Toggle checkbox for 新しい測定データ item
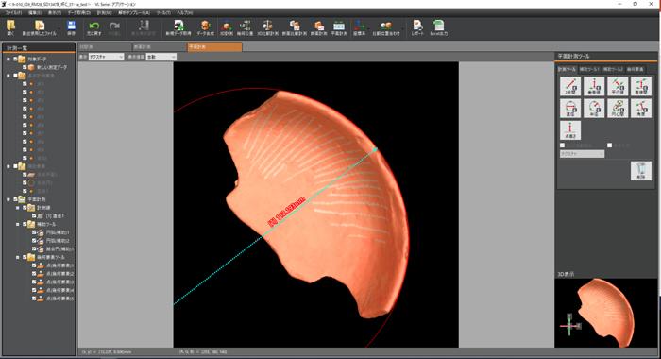Viewport: 661px width, 359px height. (25, 67)
